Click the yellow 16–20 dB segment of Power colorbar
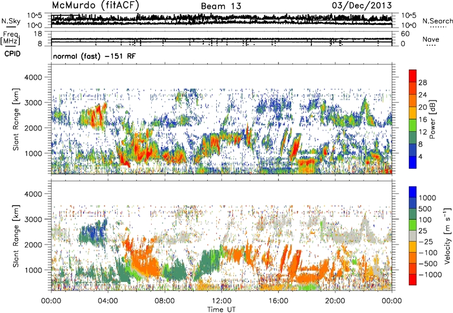453x313 pixels. click(413, 113)
